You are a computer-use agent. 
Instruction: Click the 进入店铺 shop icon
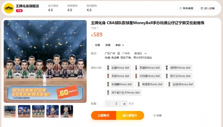(202, 8)
